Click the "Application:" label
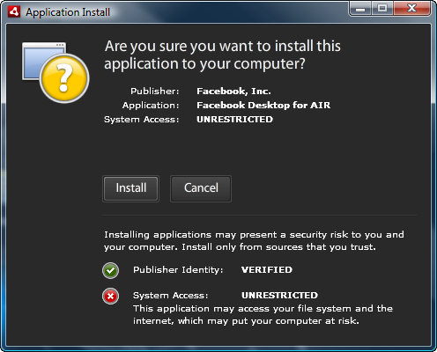This screenshot has height=352, width=437. (151, 106)
